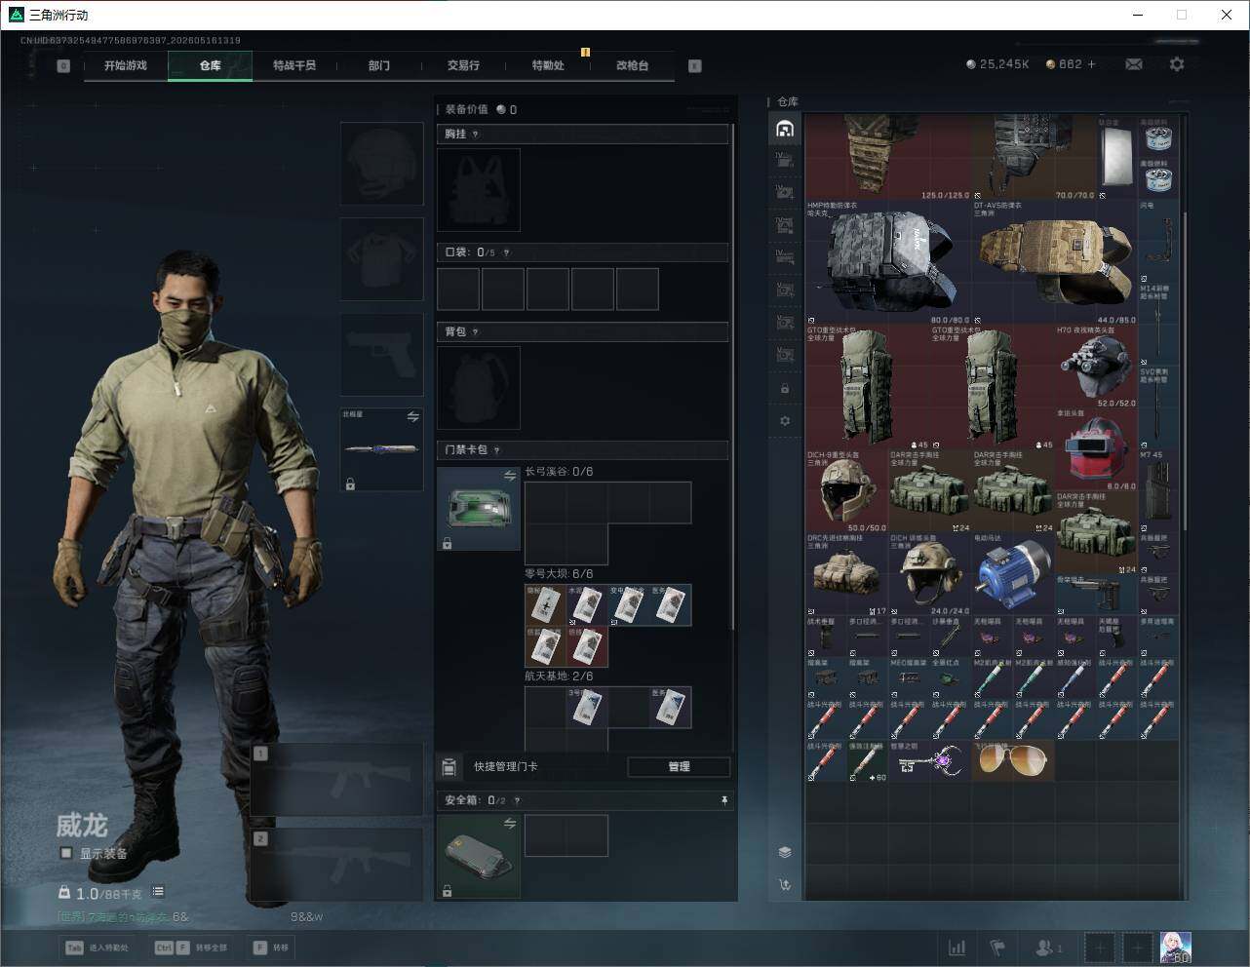Viewport: 1250px width, 967px height.
Task: Click the empty backpack slot
Action: 479,388
